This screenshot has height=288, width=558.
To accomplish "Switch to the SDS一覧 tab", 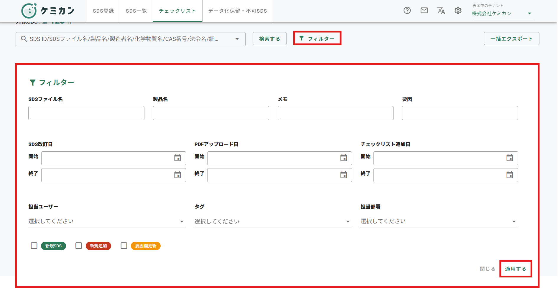I will pyautogui.click(x=136, y=11).
